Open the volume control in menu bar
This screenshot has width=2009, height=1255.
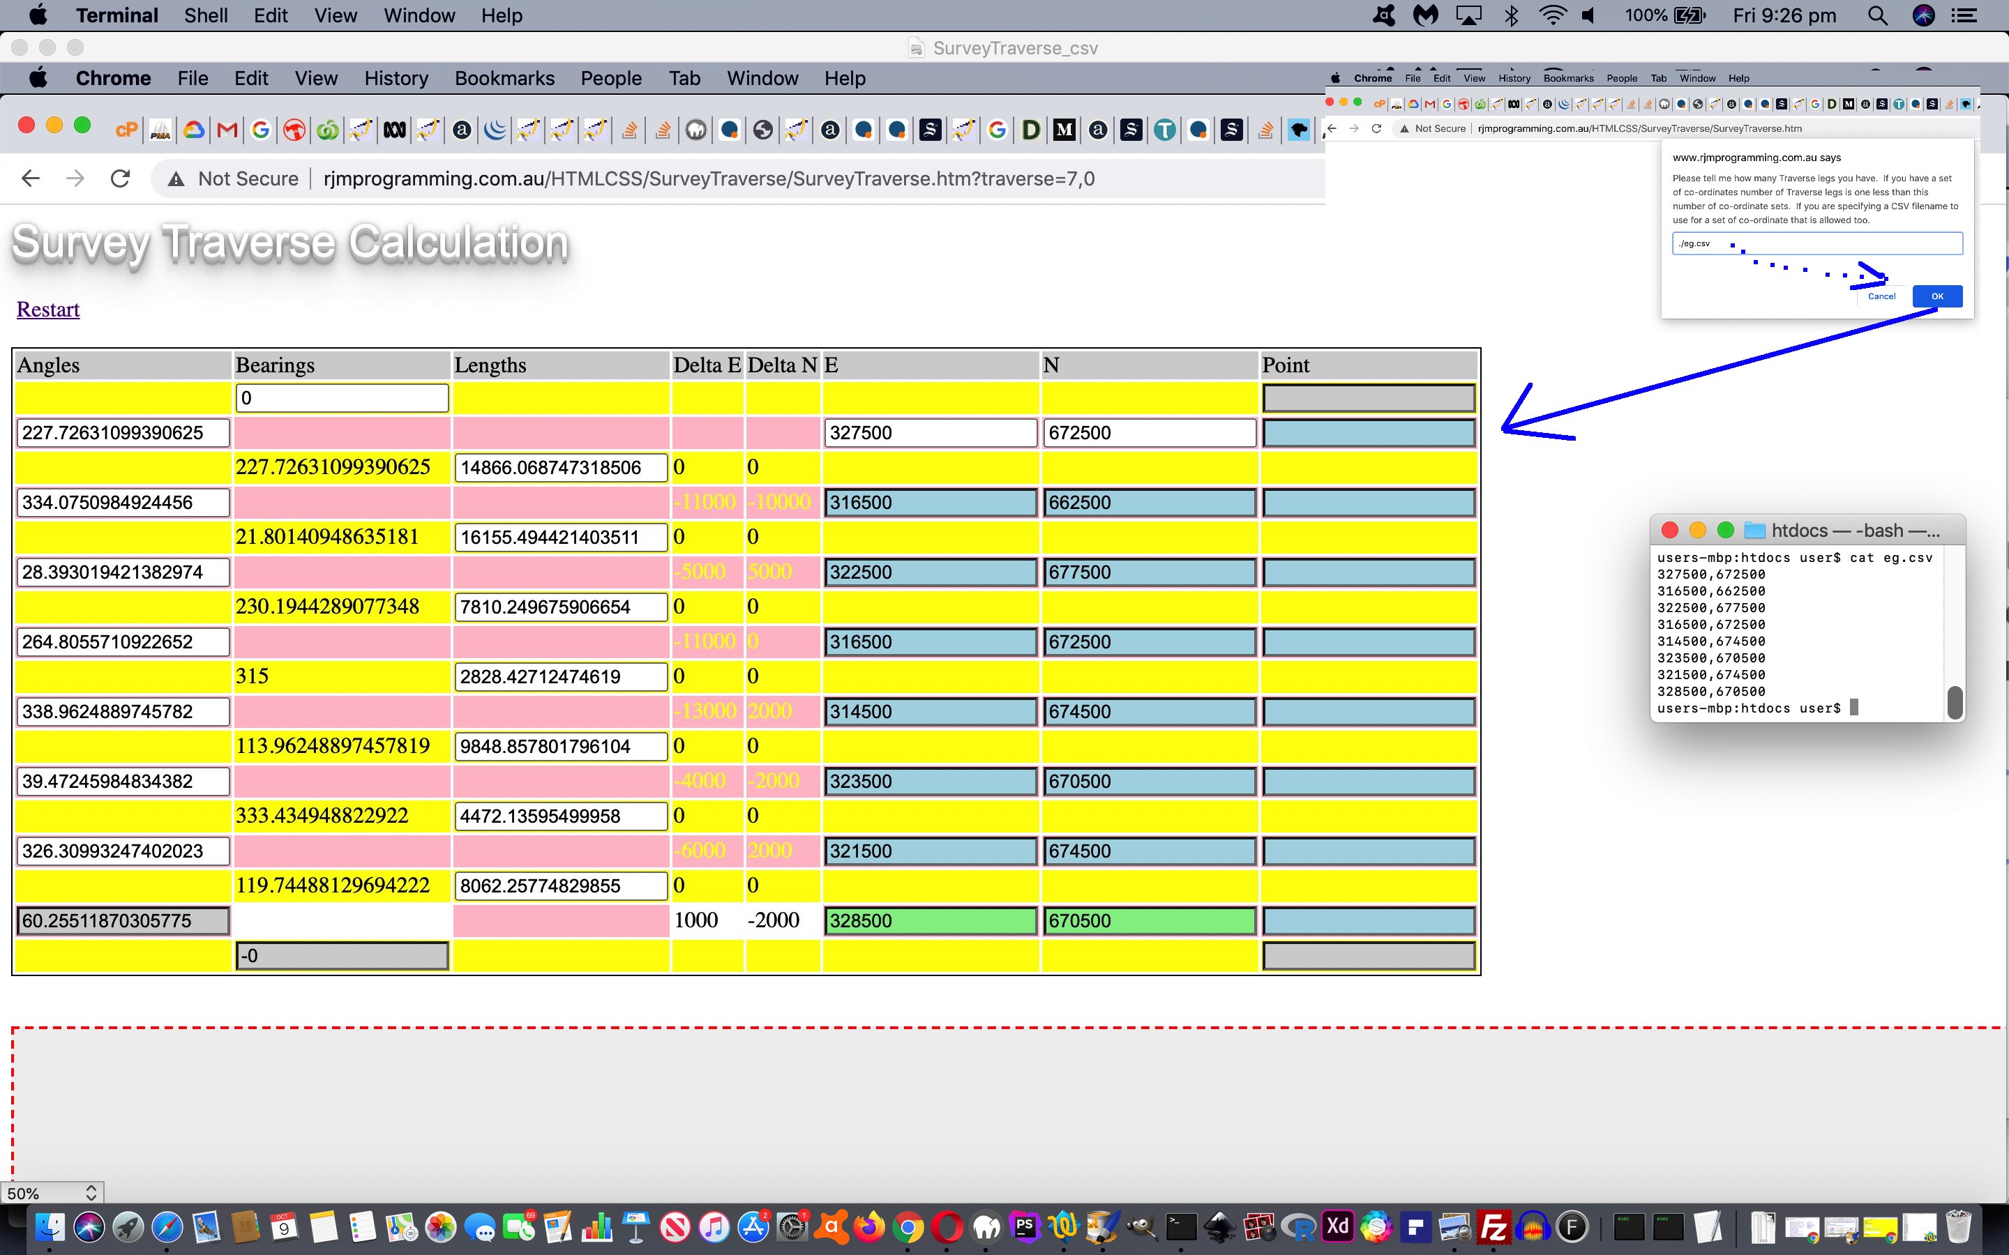pos(1588,16)
